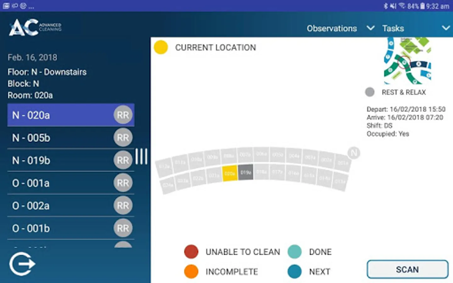Click the Advanced Cleaning logo
The height and width of the screenshot is (283, 453).
click(35, 27)
